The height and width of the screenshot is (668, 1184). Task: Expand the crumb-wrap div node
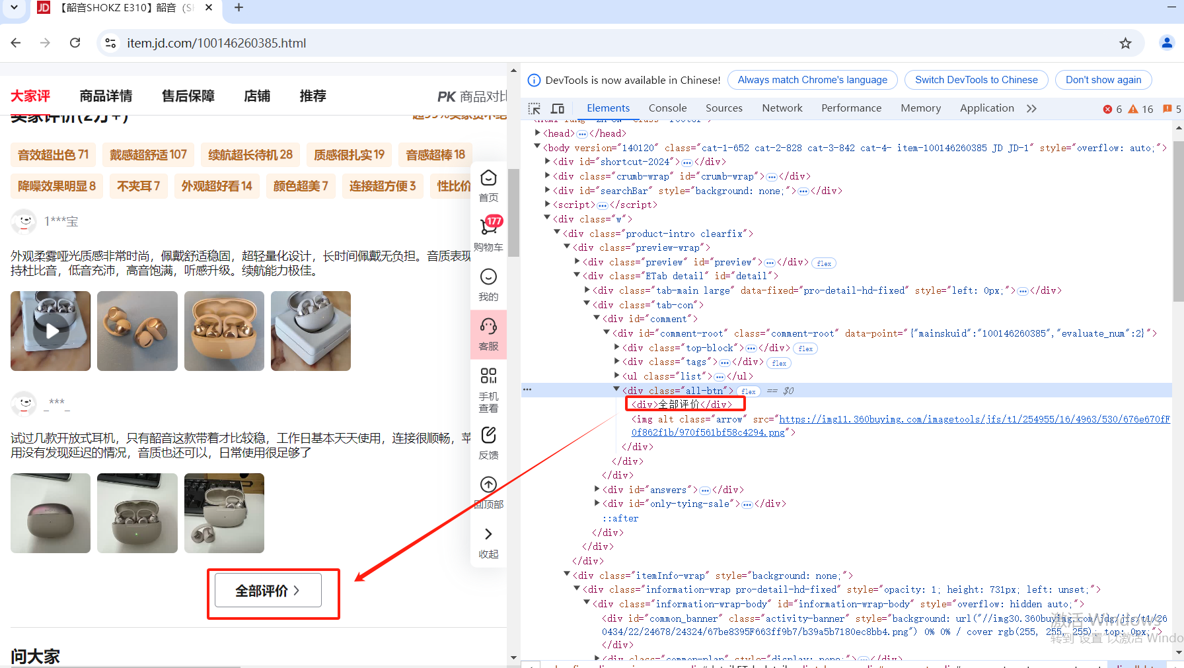[547, 176]
